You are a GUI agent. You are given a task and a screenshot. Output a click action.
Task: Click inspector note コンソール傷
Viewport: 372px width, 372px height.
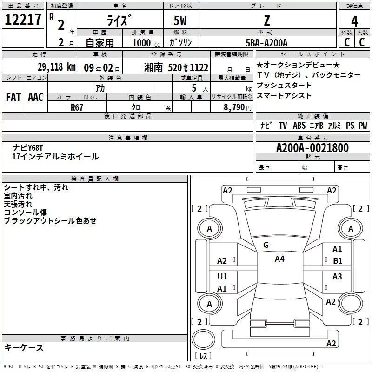26,213
